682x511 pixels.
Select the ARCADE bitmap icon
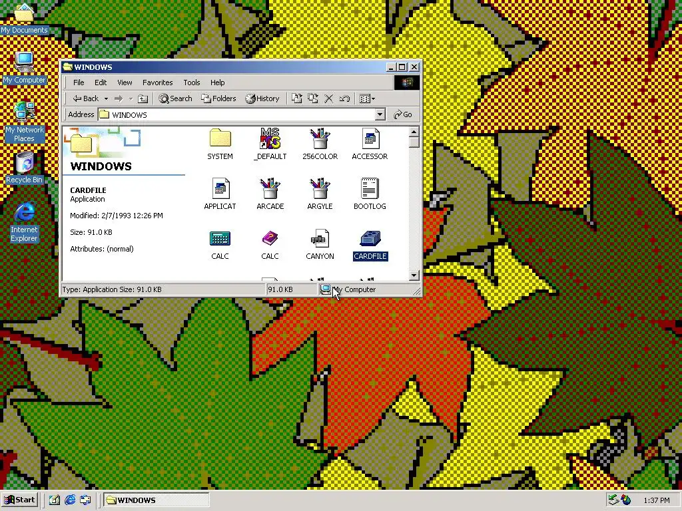(270, 188)
